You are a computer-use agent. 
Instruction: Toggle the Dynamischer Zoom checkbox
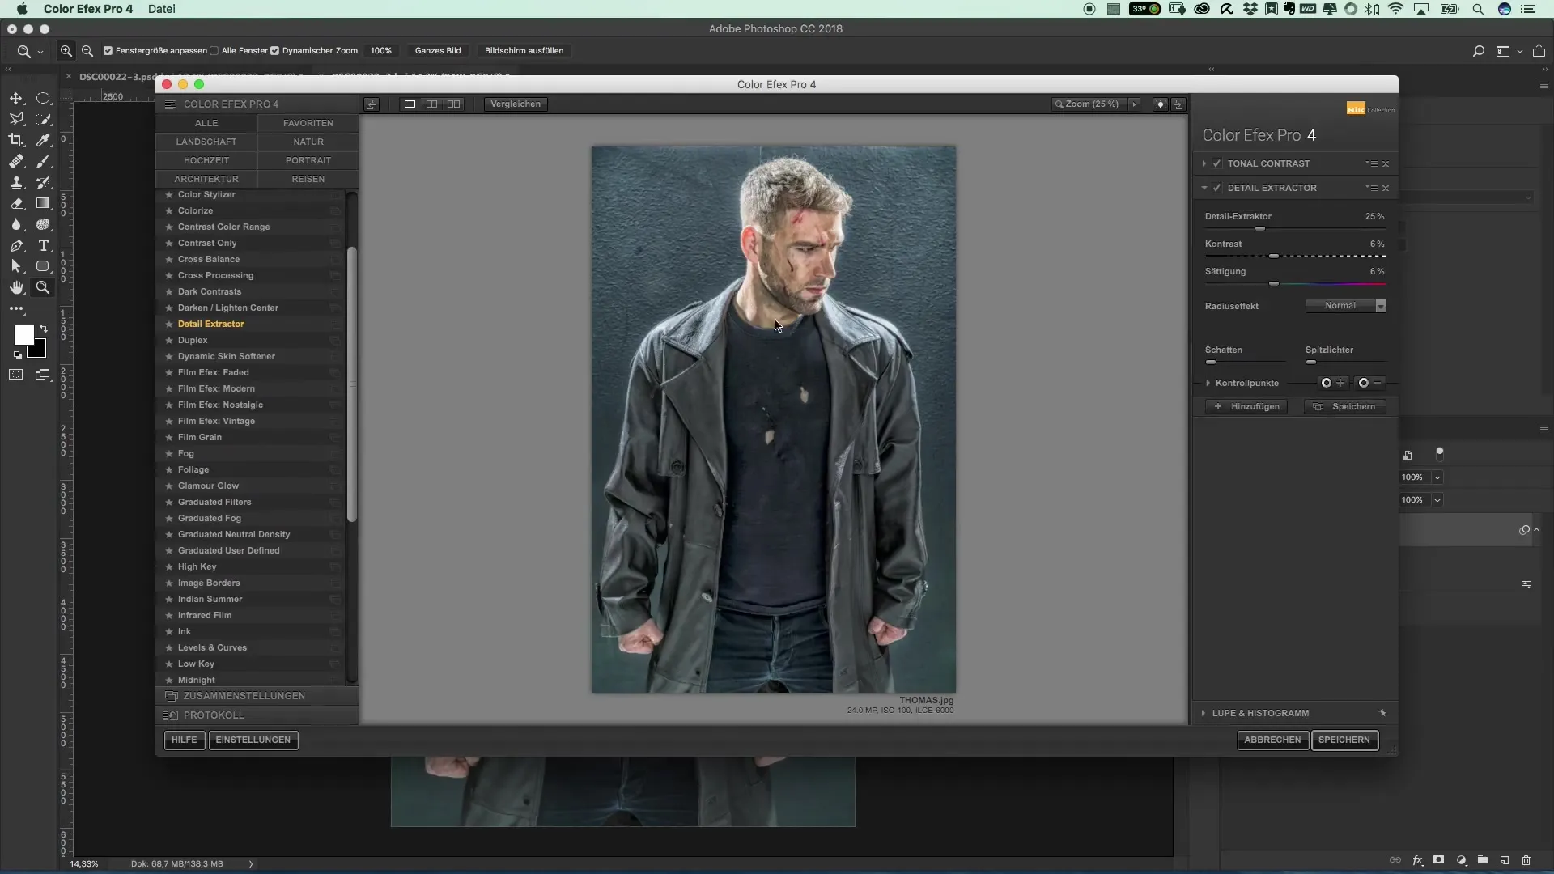[274, 50]
